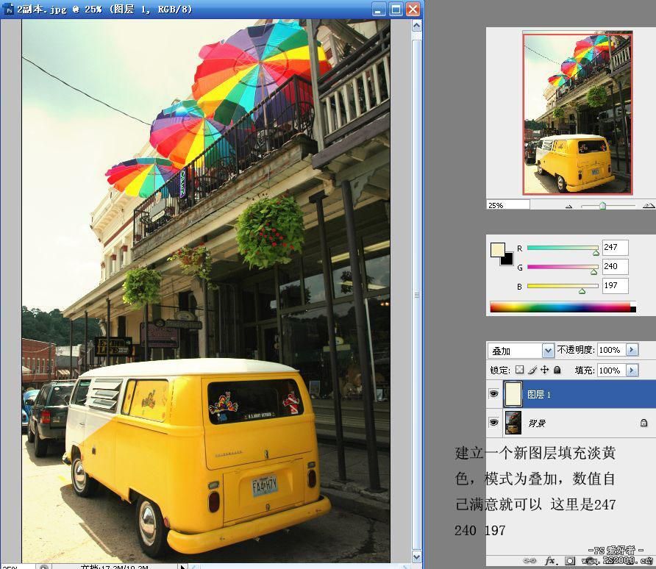Toggle lock all padlock icon
This screenshot has height=569, width=656.
(x=557, y=370)
